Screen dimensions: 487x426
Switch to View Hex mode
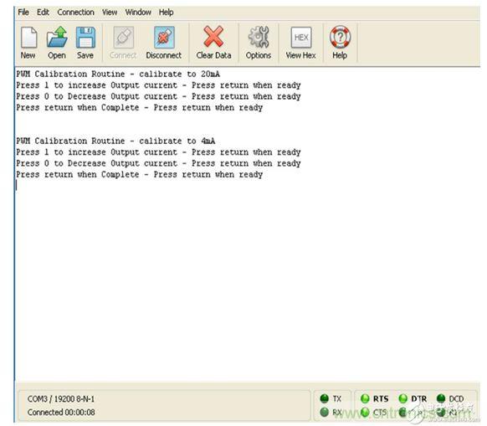pyautogui.click(x=301, y=38)
